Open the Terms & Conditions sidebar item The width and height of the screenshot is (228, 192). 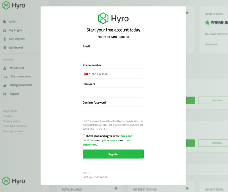click(x=15, y=126)
